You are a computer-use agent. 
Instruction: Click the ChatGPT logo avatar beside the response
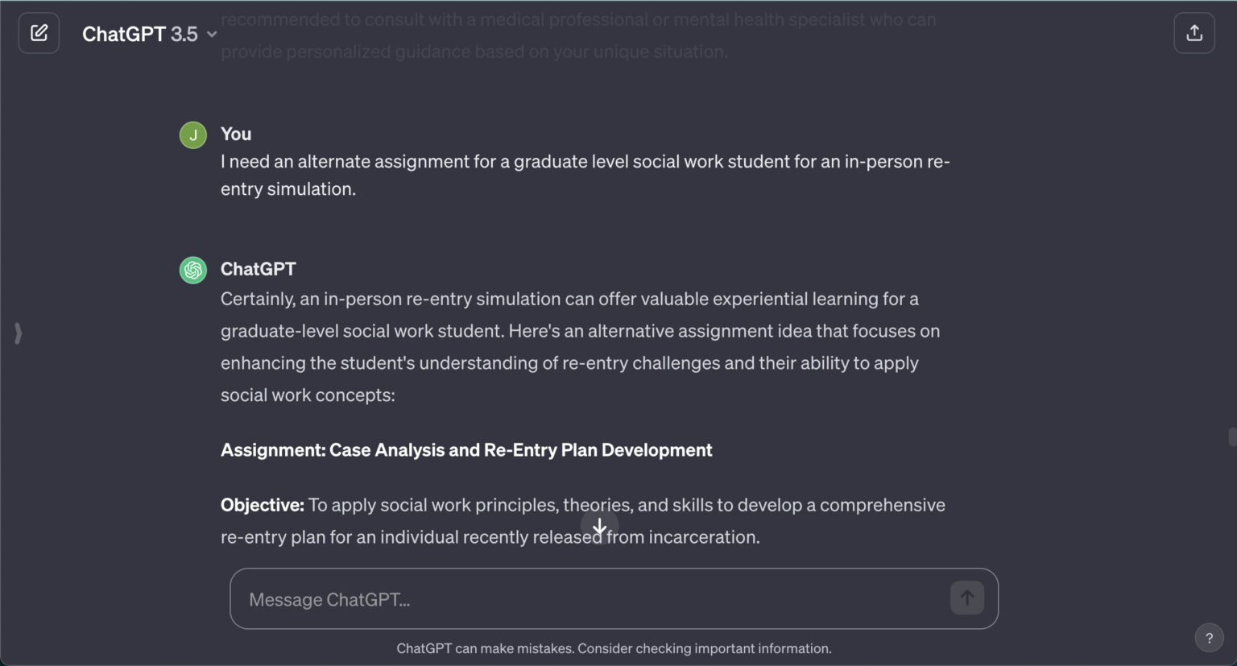coord(192,270)
